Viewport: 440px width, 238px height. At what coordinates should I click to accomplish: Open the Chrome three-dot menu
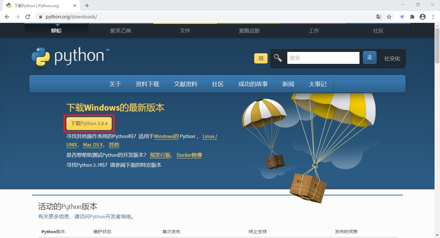coord(433,17)
